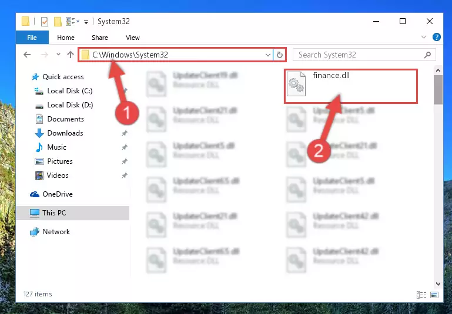
Task: Maximize the System32 window
Action: [403, 22]
